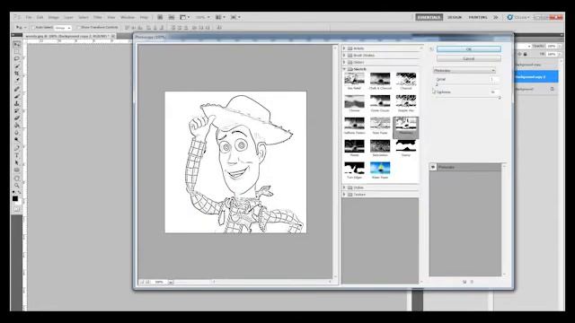Toggle Show Transform Controls checkbox
Viewport: 575px width, 323px height.
(78, 28)
